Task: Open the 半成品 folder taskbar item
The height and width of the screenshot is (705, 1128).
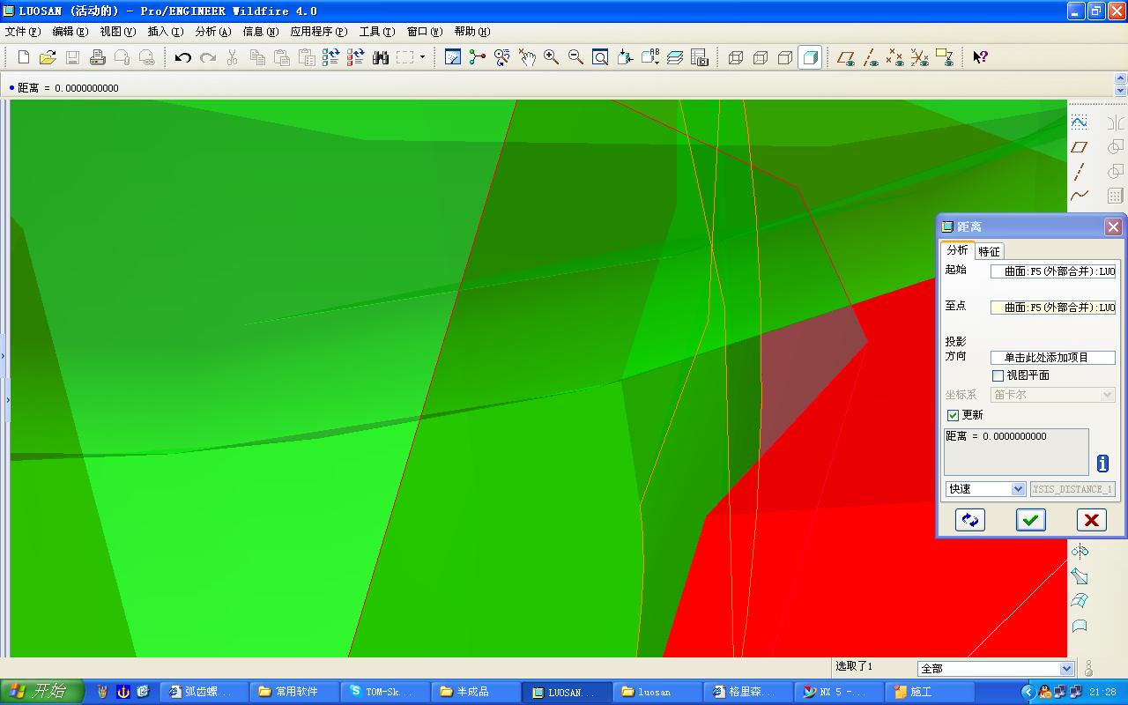Action: pyautogui.click(x=474, y=692)
